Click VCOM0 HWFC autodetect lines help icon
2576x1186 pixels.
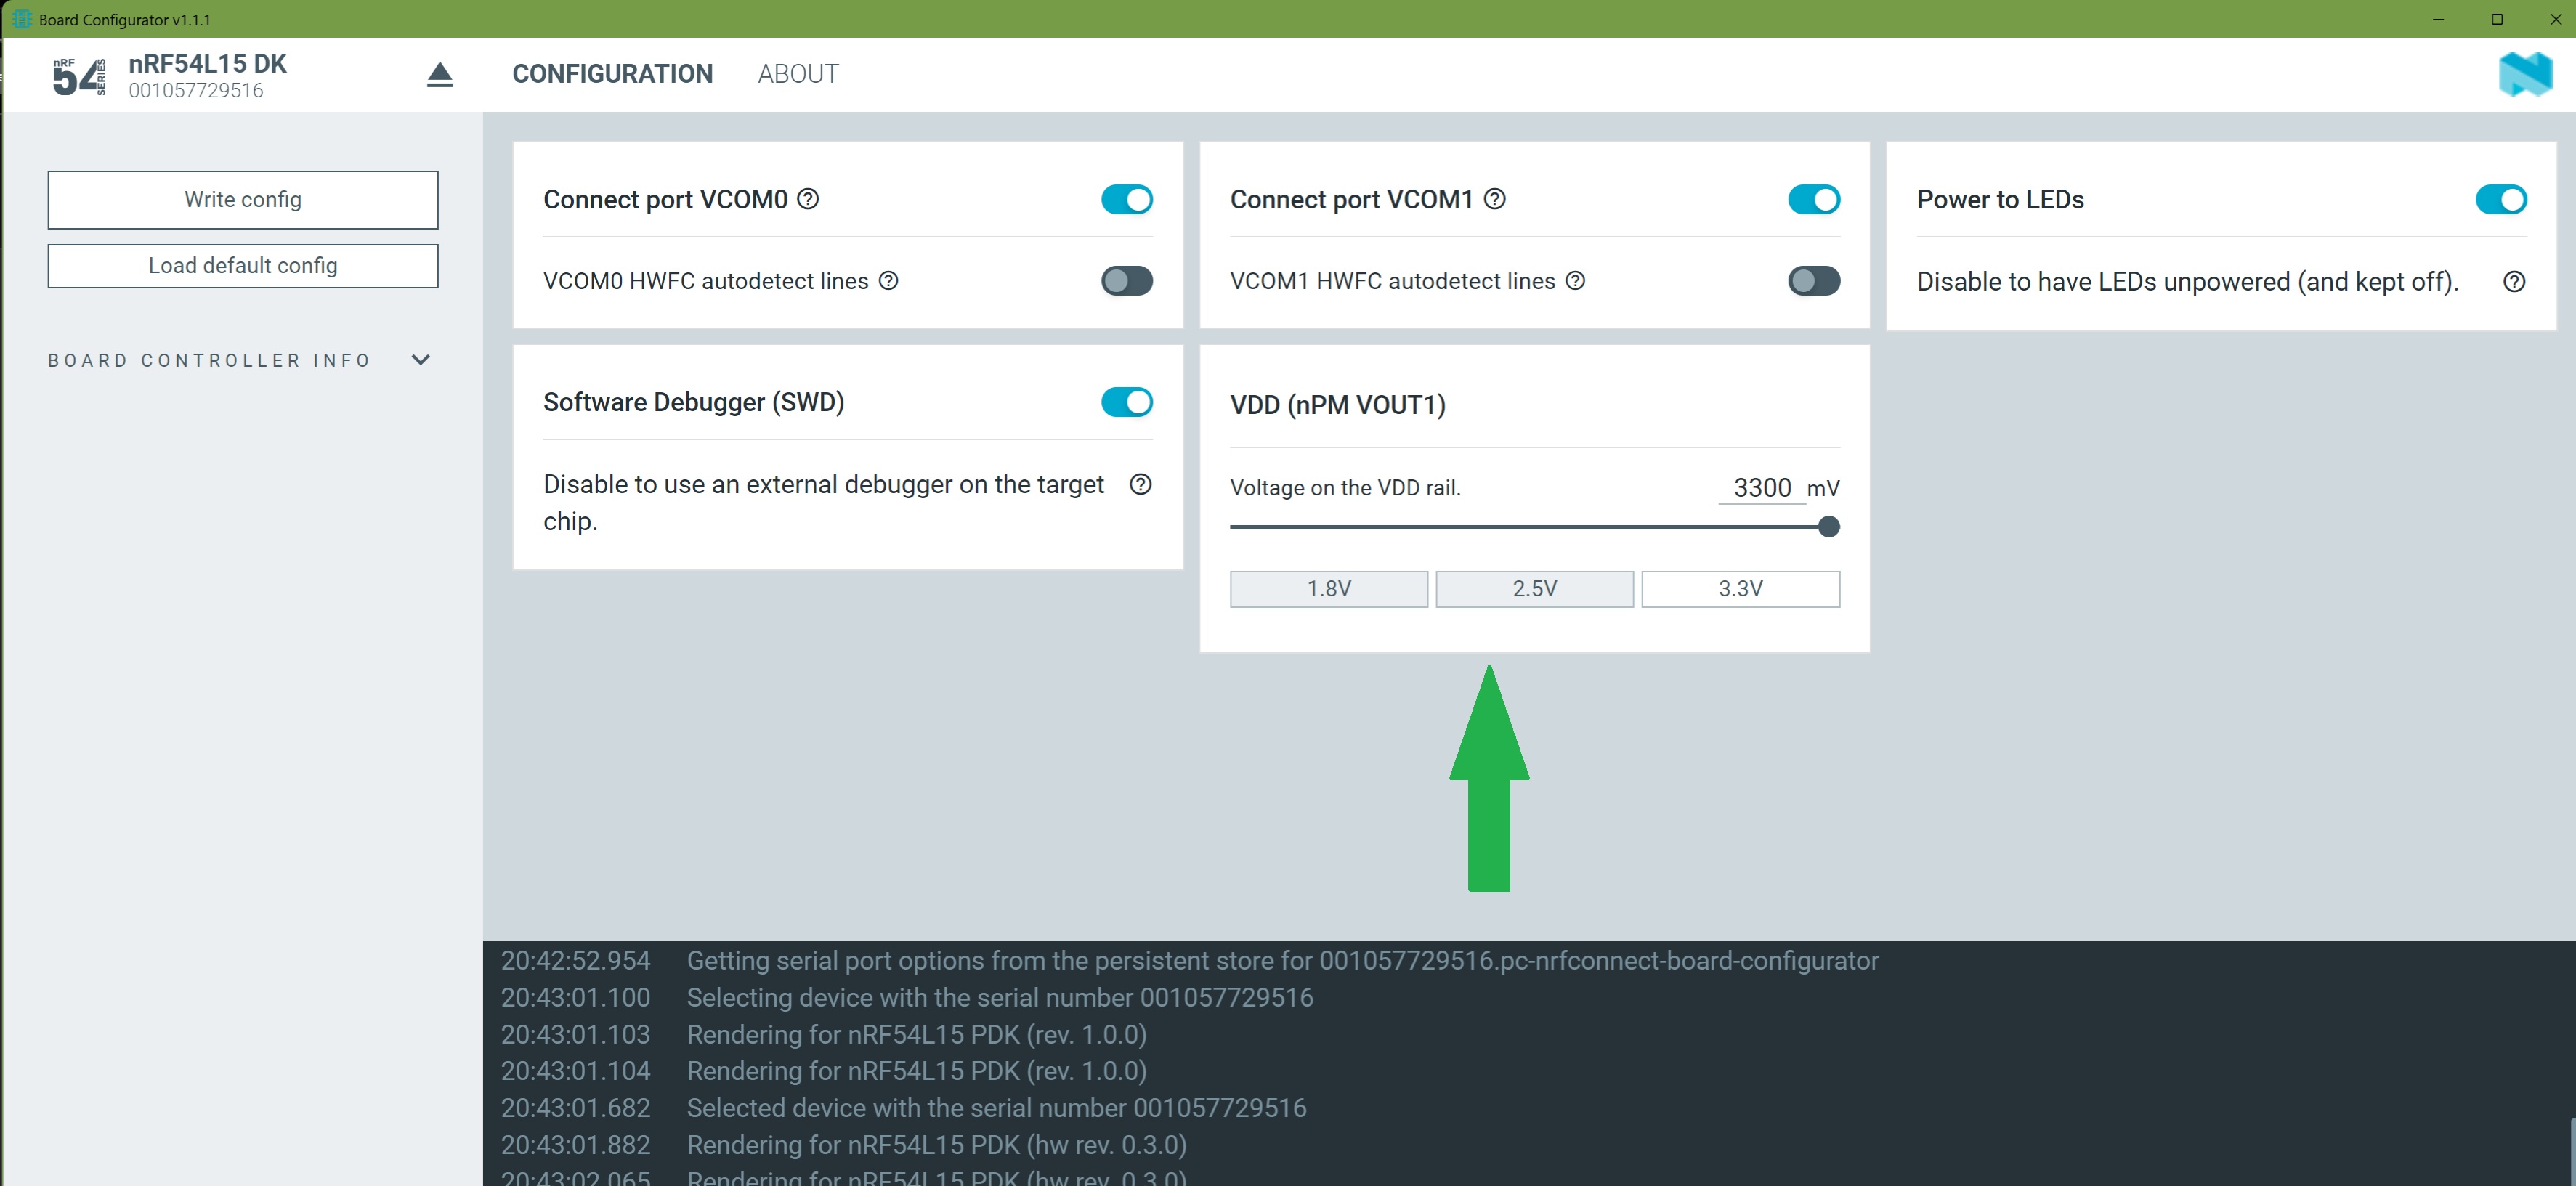coord(888,281)
